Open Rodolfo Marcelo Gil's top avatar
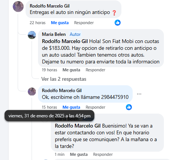 pos(18,7)
